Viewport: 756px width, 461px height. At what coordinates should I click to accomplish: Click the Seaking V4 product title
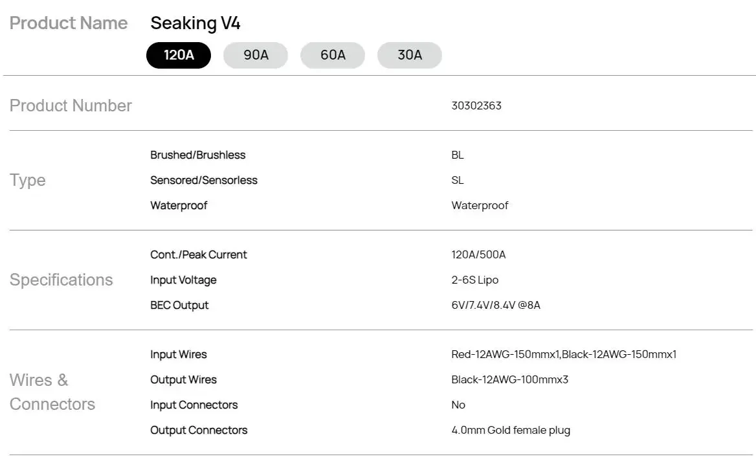(x=195, y=23)
